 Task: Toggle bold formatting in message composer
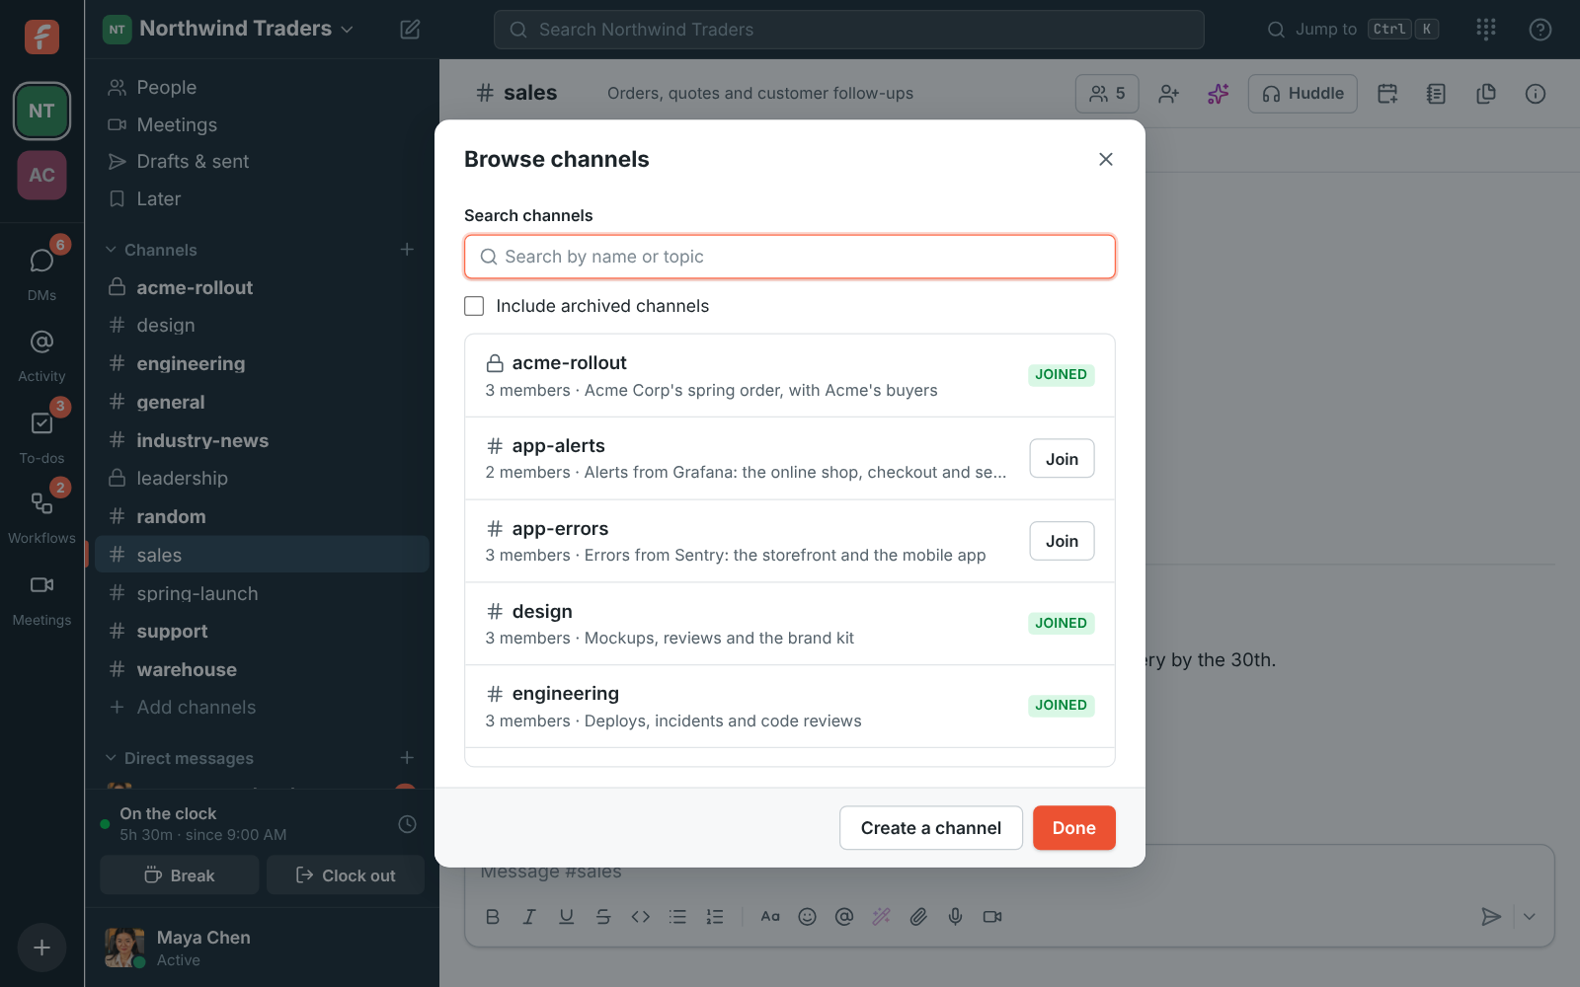(x=493, y=917)
